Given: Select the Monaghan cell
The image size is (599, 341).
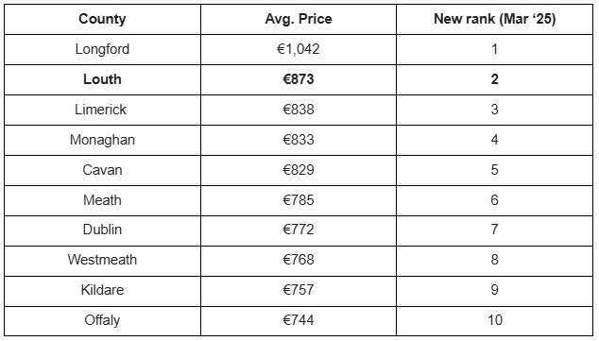Looking at the screenshot, I should (102, 140).
